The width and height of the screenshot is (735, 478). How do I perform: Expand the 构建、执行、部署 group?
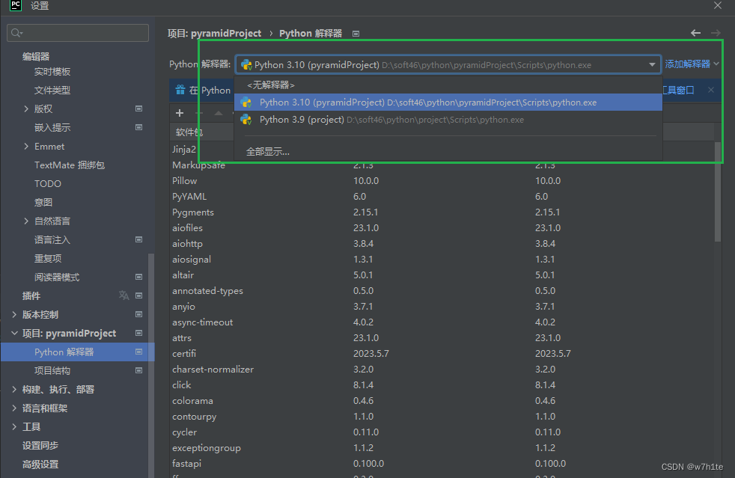14,390
